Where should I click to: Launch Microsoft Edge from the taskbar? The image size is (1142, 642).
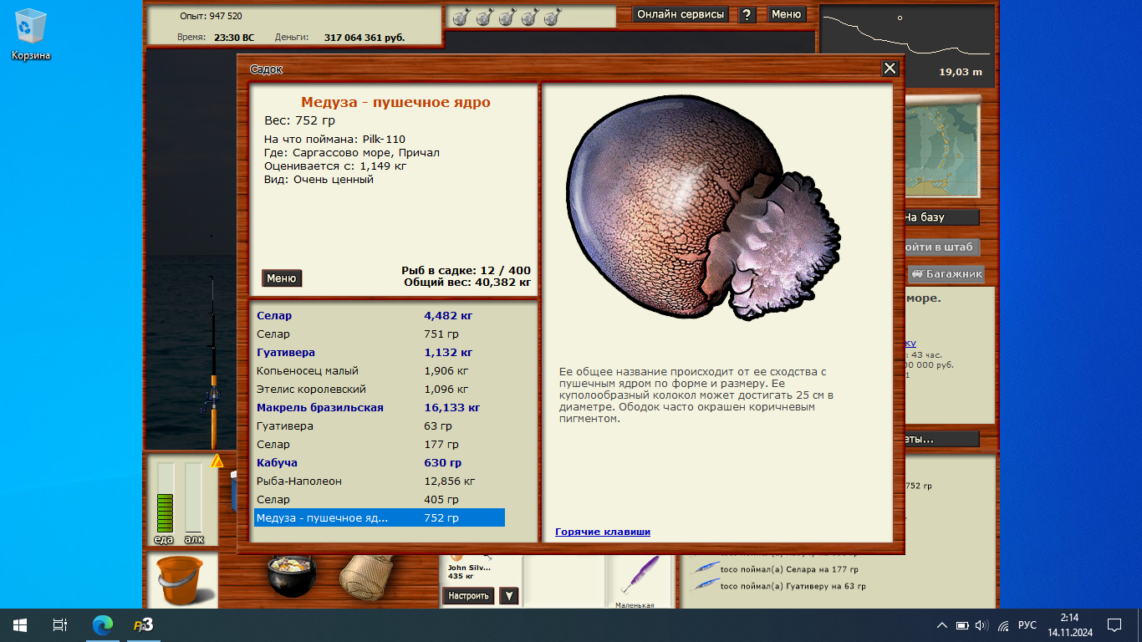[x=102, y=624]
